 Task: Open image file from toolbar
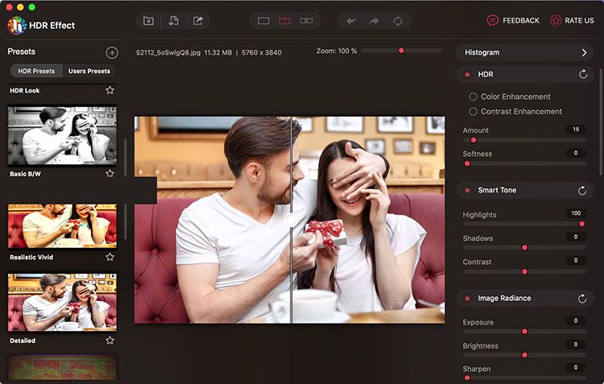(148, 21)
